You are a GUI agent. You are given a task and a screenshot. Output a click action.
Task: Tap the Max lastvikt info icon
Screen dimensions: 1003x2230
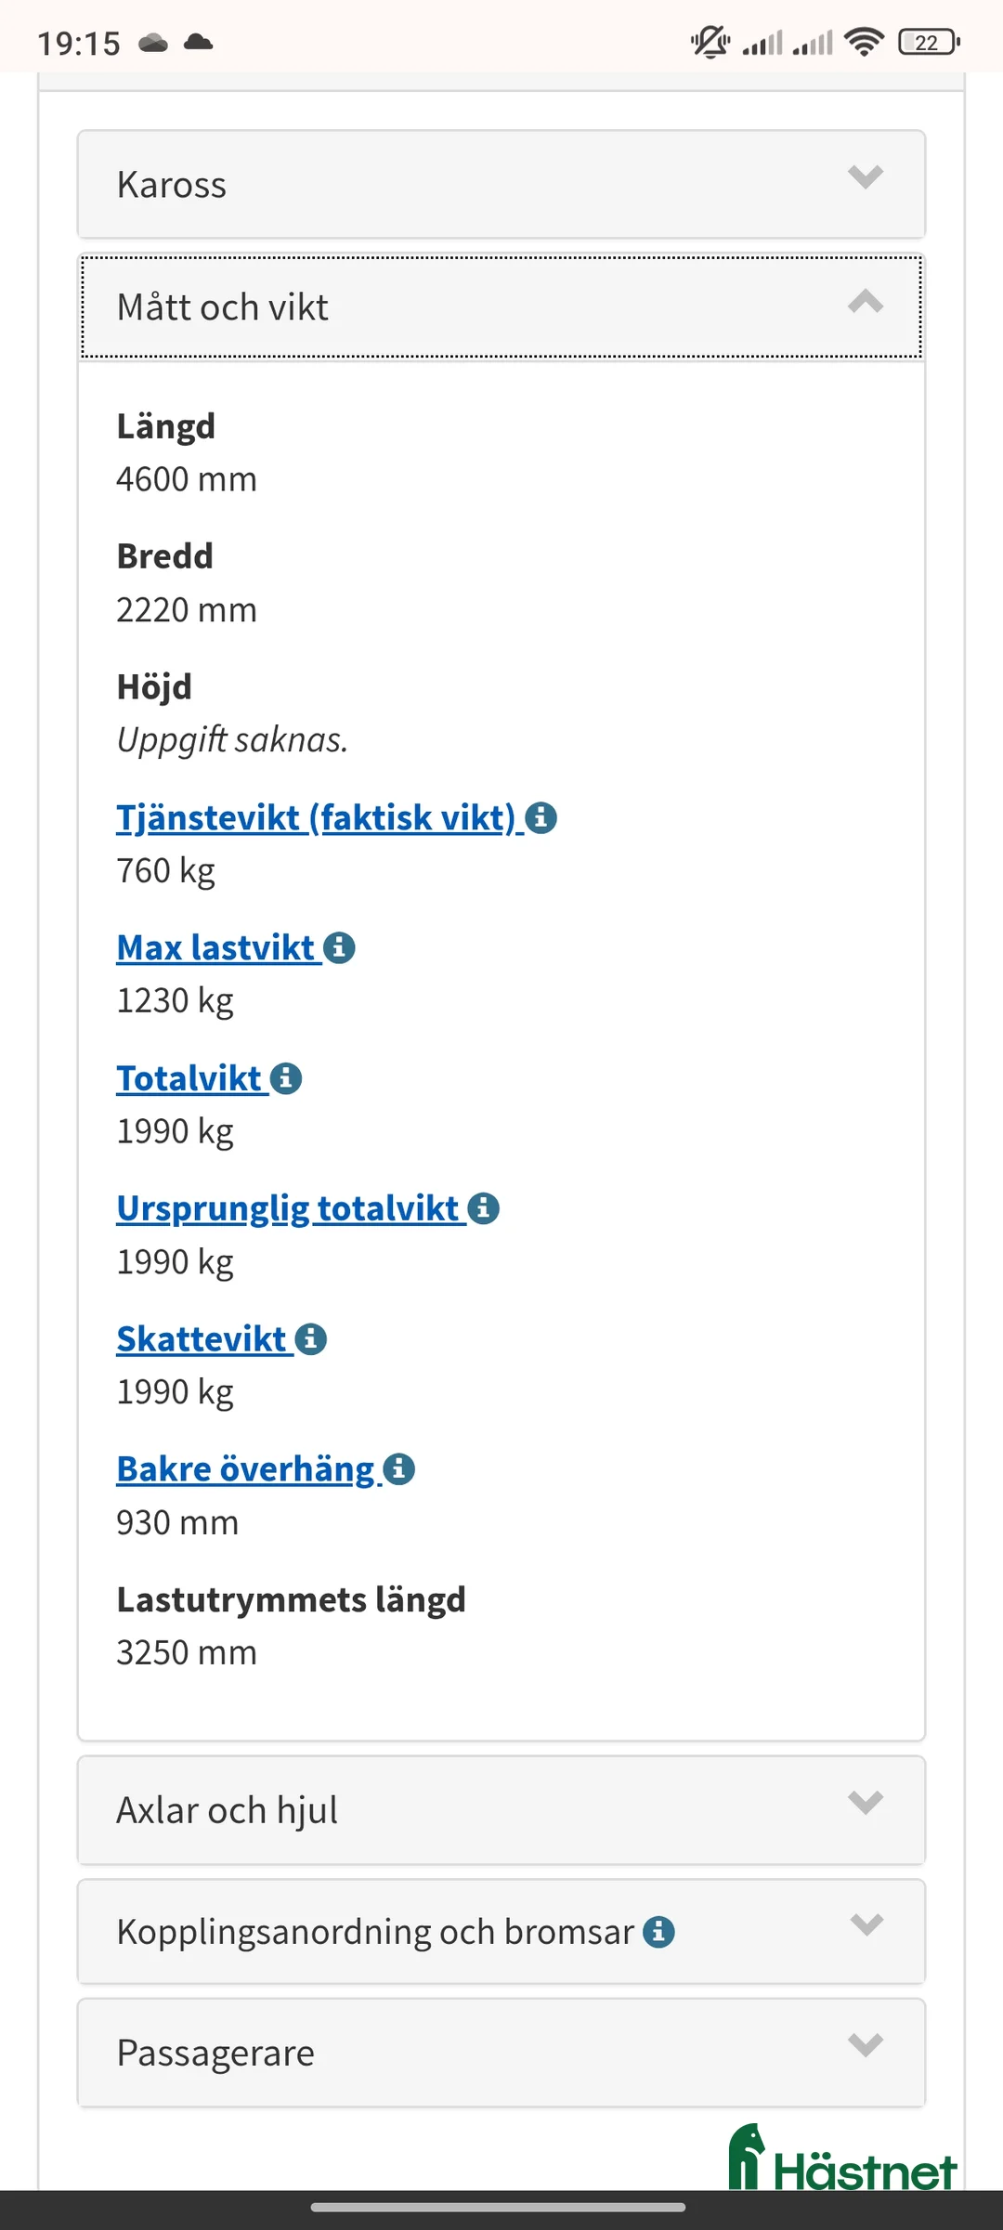(x=339, y=948)
